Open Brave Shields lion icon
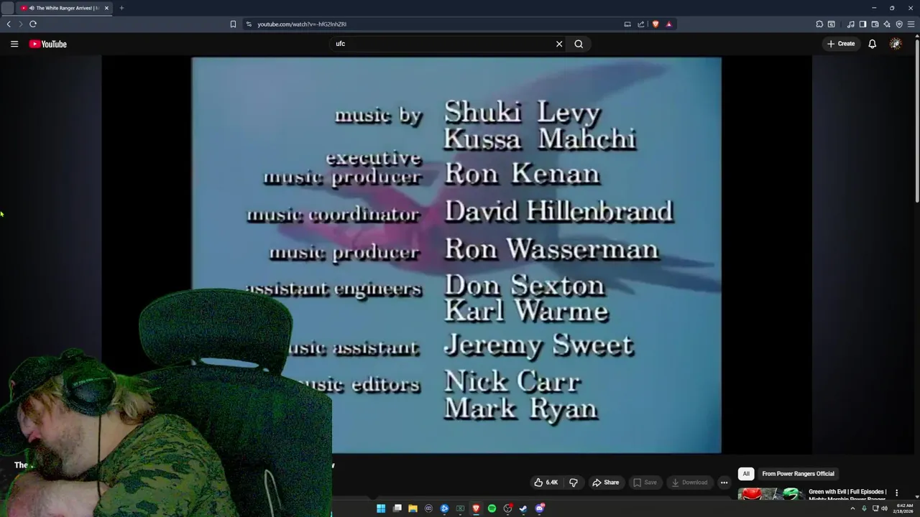The height and width of the screenshot is (517, 920). pos(655,24)
